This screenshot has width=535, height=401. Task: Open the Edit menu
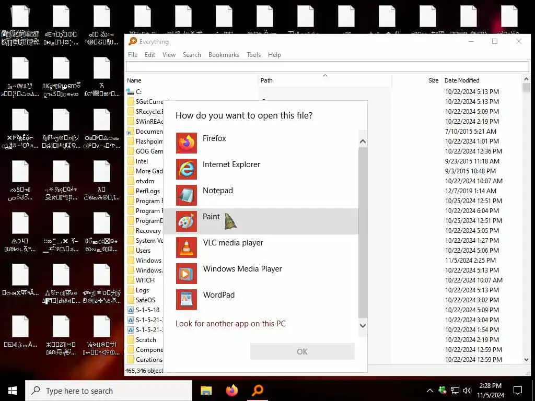(150, 54)
